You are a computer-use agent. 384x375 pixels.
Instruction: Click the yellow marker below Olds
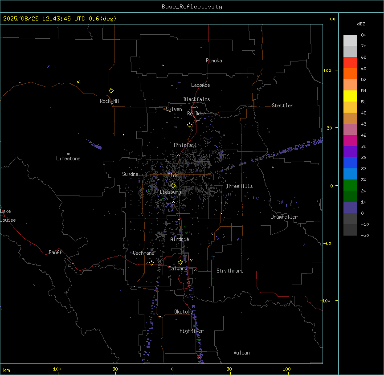(173, 186)
